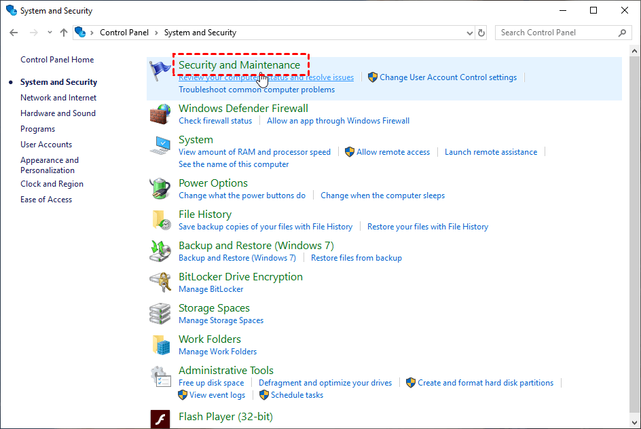Expand the chevron after Control Panel breadcrumb

156,33
